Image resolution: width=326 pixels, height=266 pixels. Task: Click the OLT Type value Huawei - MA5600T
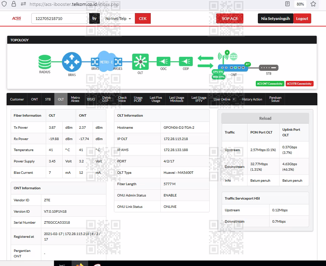(178, 172)
